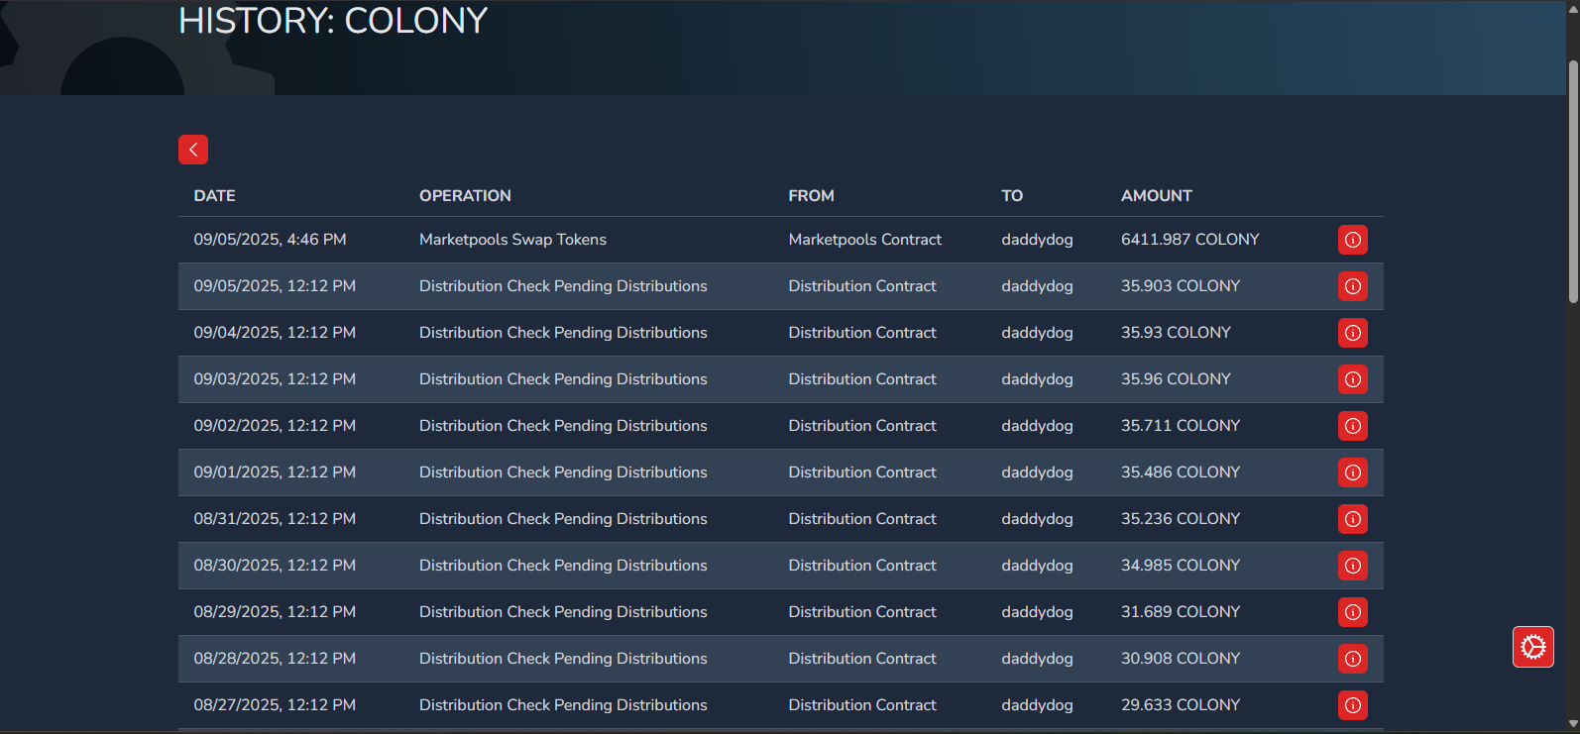Click date 09/05/2025, 4:46 PM
1580x734 pixels.
point(271,240)
